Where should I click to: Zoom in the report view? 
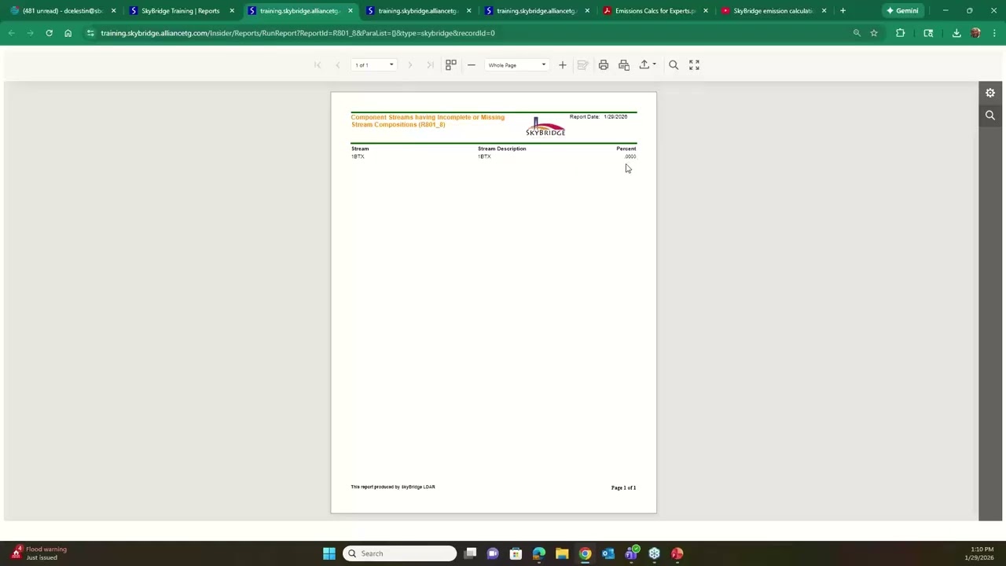pyautogui.click(x=563, y=65)
